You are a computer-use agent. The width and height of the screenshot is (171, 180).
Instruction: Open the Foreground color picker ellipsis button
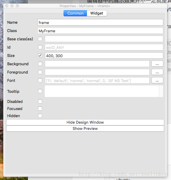tap(157, 72)
